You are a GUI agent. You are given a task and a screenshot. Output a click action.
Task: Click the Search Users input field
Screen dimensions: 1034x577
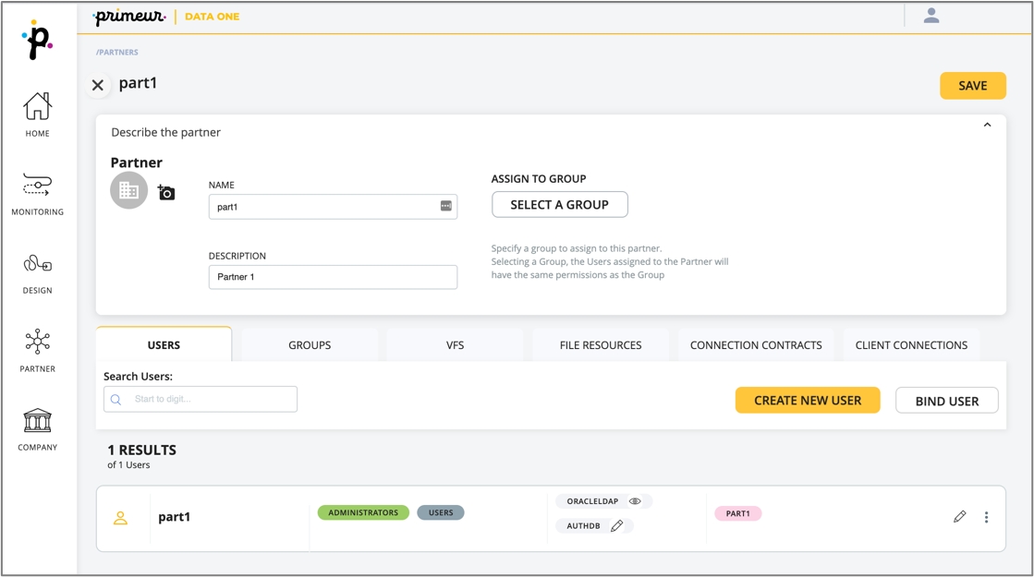(210, 400)
